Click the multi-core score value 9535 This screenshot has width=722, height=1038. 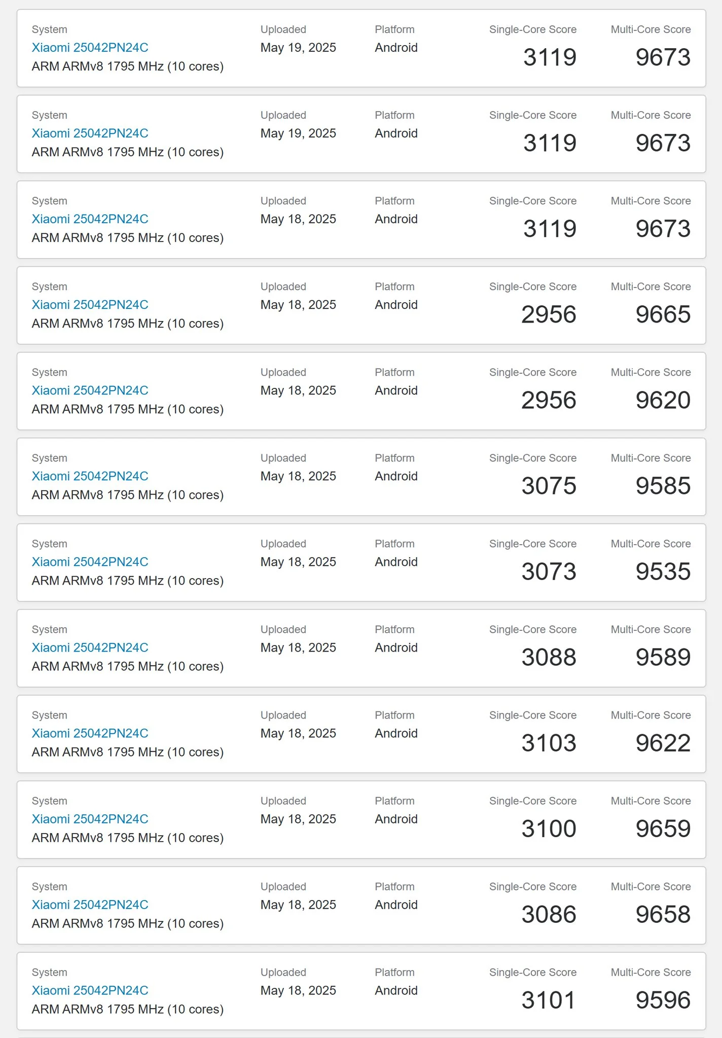click(663, 571)
